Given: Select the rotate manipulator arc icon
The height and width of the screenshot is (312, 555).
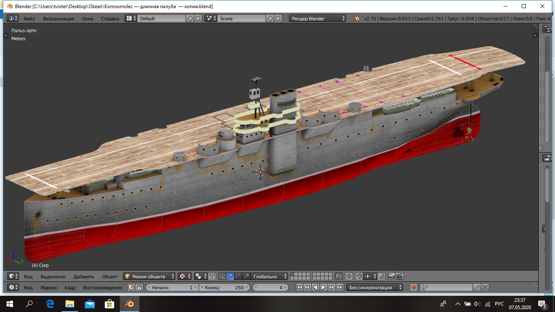Looking at the screenshot, I should (238, 277).
